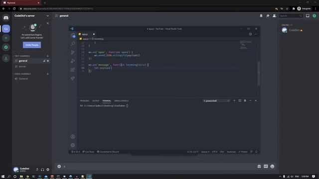
Task: Open Discord home direct messages icon
Action: pyautogui.click(x=6, y=18)
